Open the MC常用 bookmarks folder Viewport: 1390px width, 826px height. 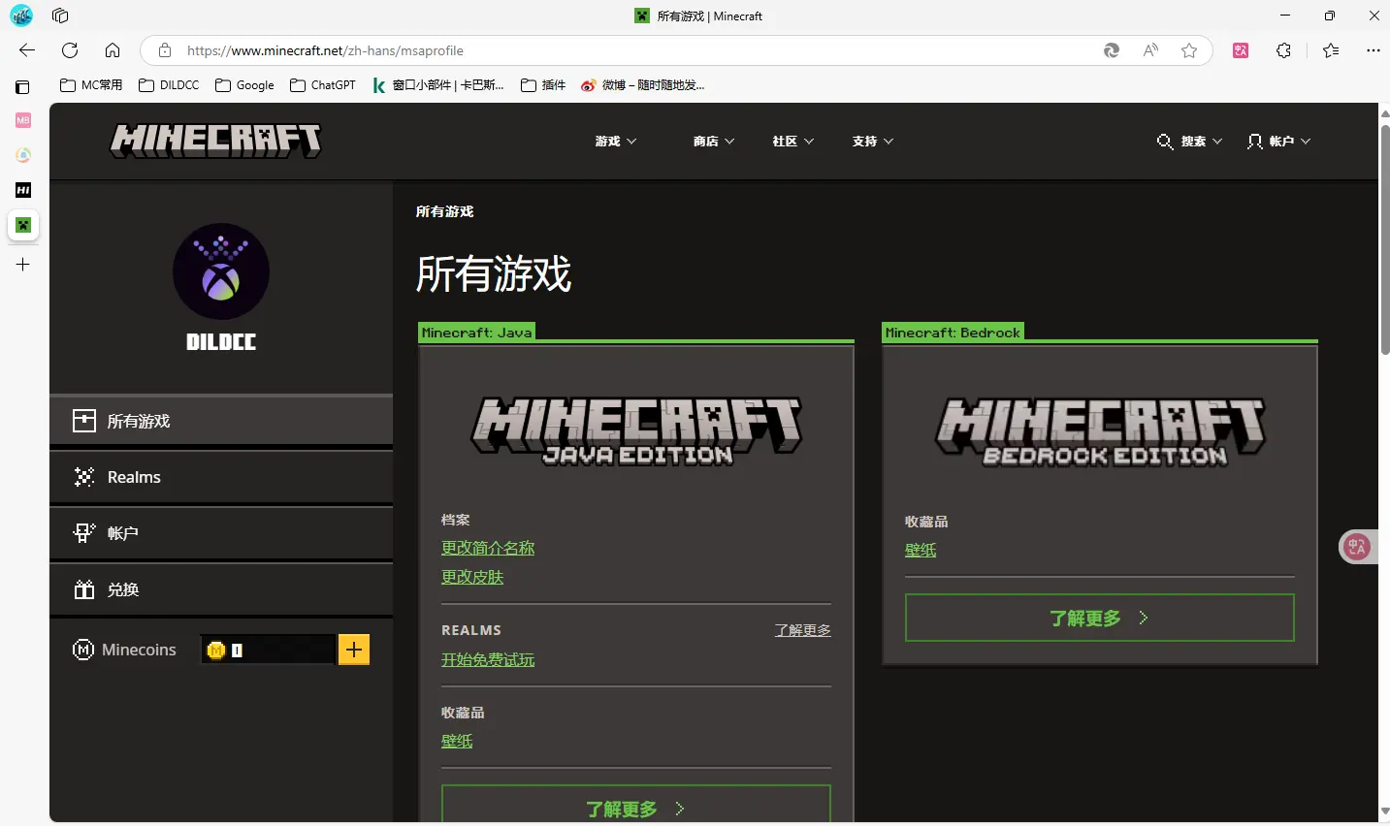92,85
